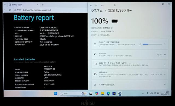Open File Explorer from taskbar
This screenshot has height=106, width=175.
tap(103, 93)
